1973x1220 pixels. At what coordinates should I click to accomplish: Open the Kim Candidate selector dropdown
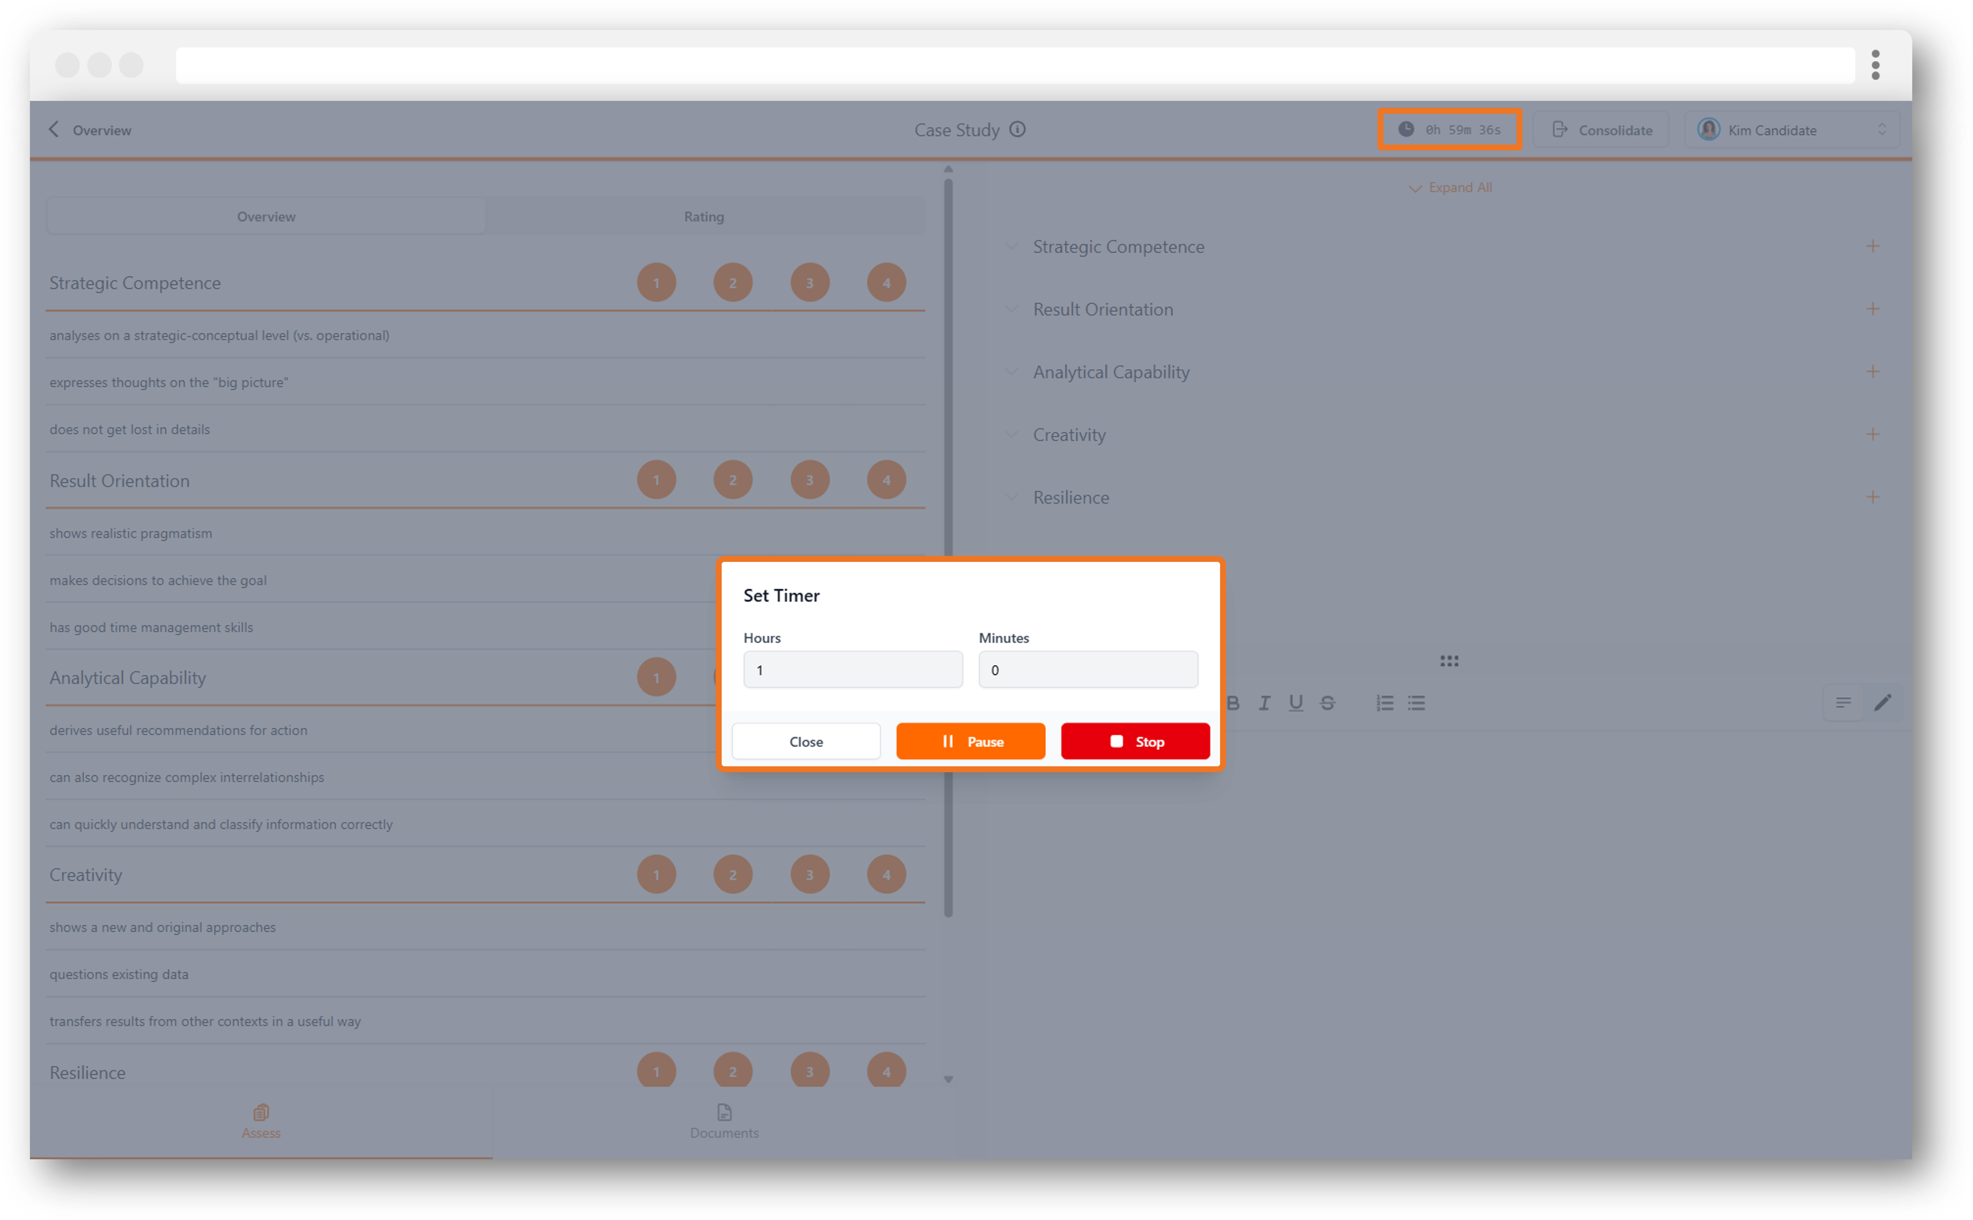click(1792, 129)
